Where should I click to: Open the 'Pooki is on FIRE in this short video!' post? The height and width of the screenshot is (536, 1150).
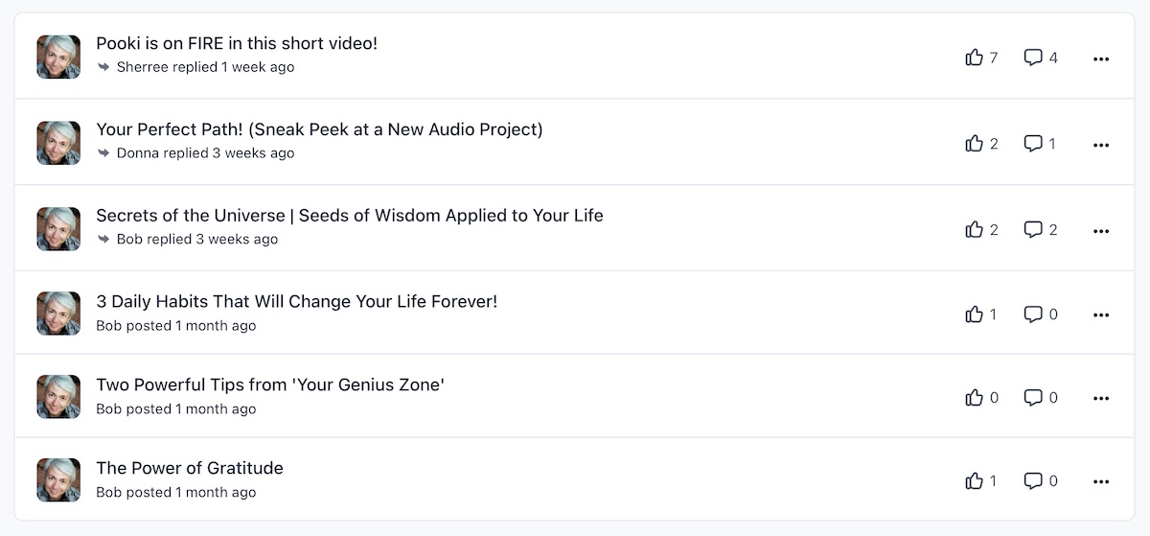pyautogui.click(x=237, y=43)
